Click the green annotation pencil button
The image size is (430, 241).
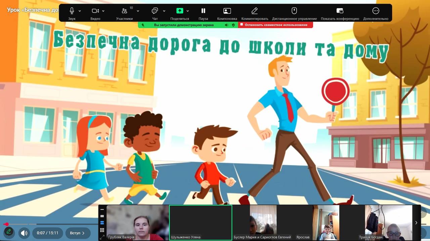click(9, 232)
